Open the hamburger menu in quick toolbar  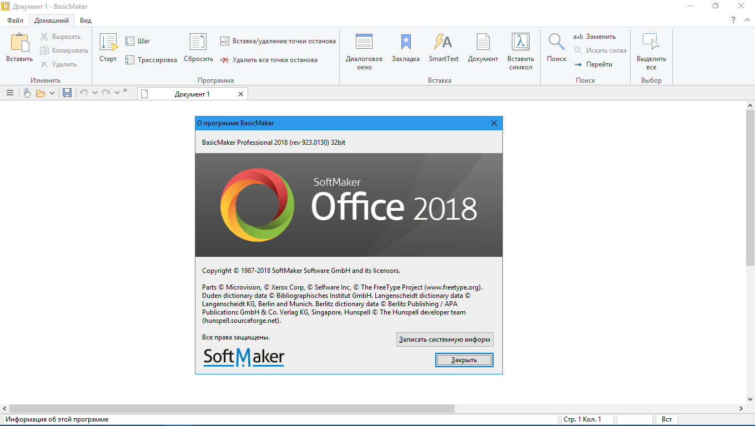click(x=10, y=93)
